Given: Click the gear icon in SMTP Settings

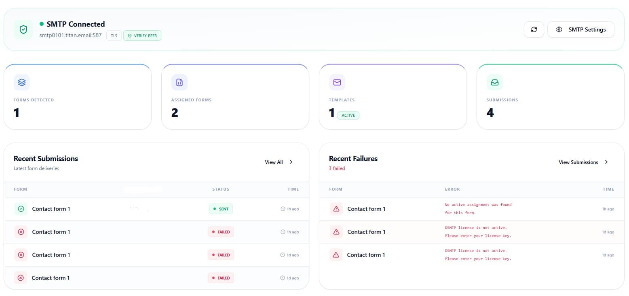Looking at the screenshot, I should (559, 29).
